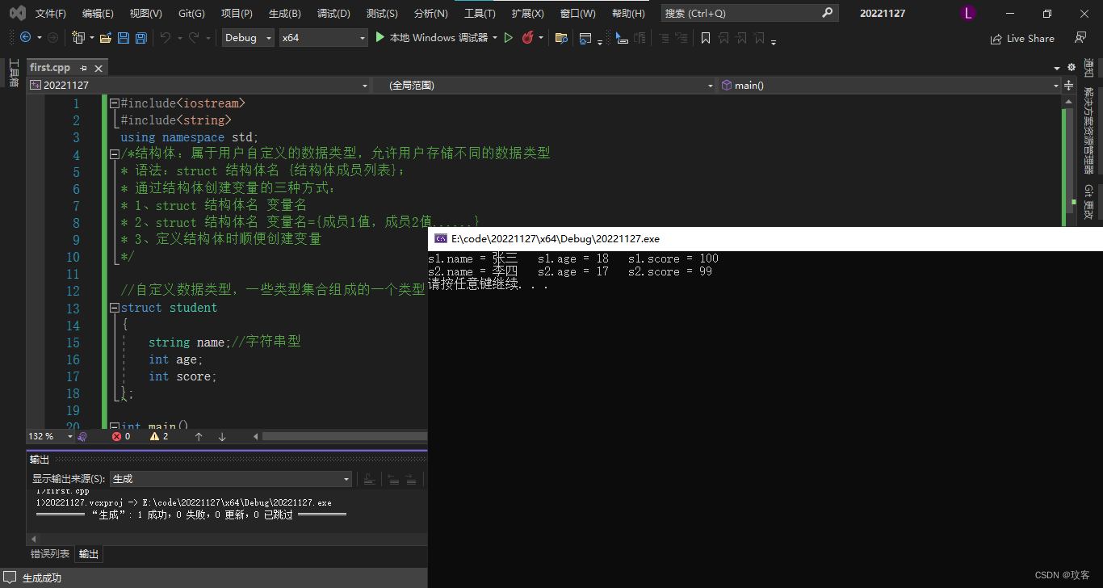Screen dimensions: 1103x588
Task: Click the purple code cleanup icon near zoom
Action: [x=82, y=436]
